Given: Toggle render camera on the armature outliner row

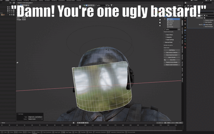Looking at the screenshot, I should (14, 15).
